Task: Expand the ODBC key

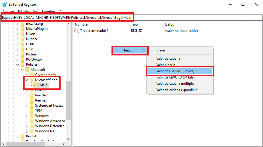Action: 18,44
